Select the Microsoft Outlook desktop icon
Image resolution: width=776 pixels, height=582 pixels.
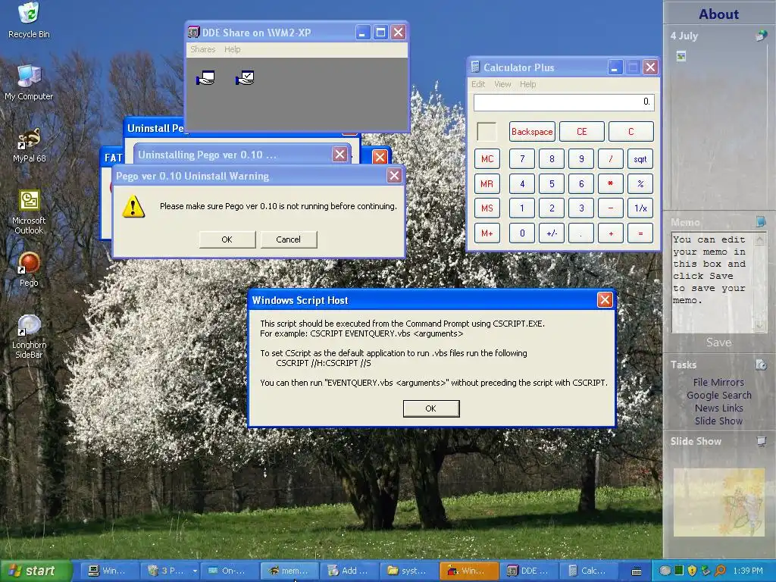pos(29,212)
